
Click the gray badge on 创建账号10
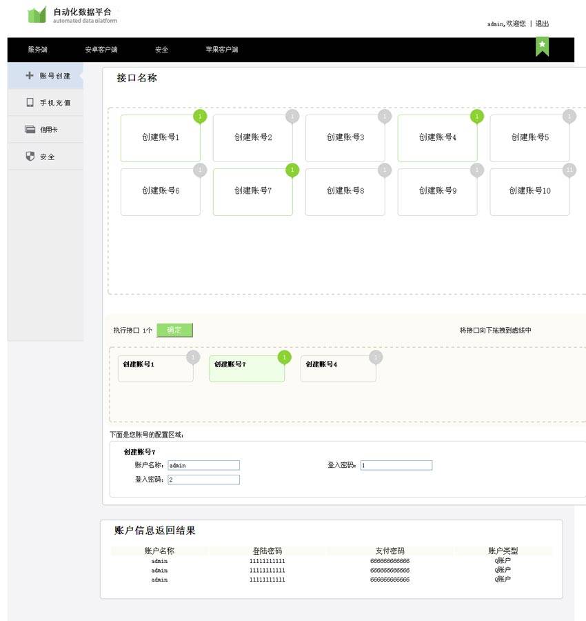(569, 170)
